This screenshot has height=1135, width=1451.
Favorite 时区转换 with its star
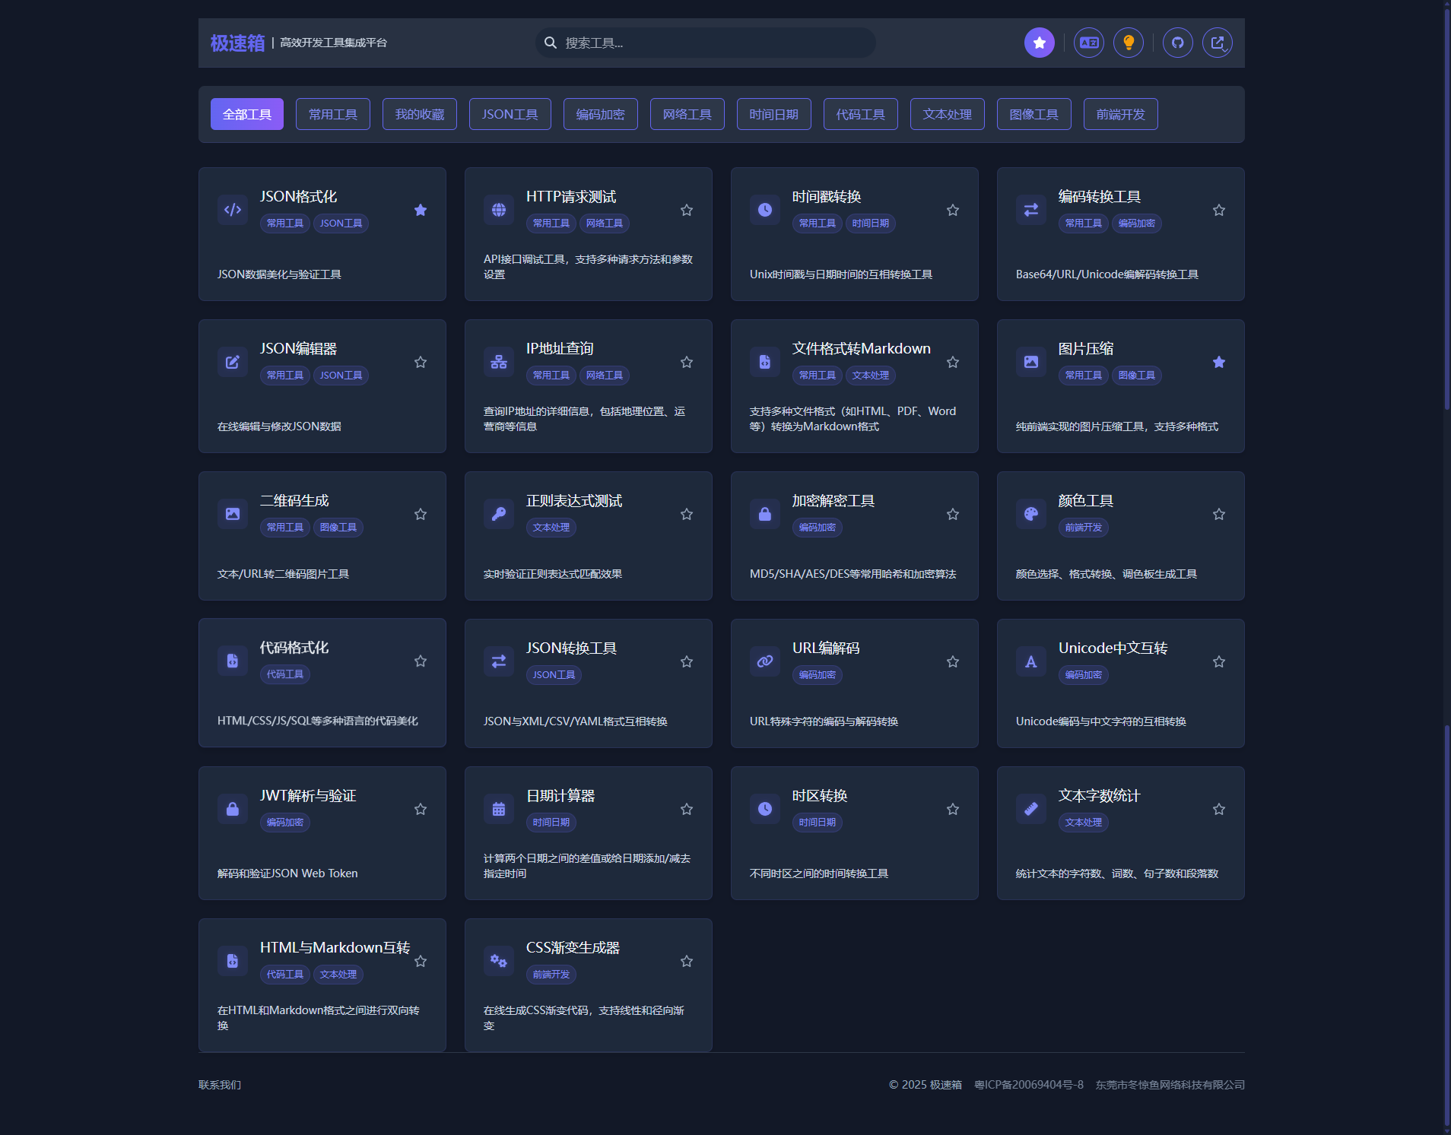click(x=953, y=809)
